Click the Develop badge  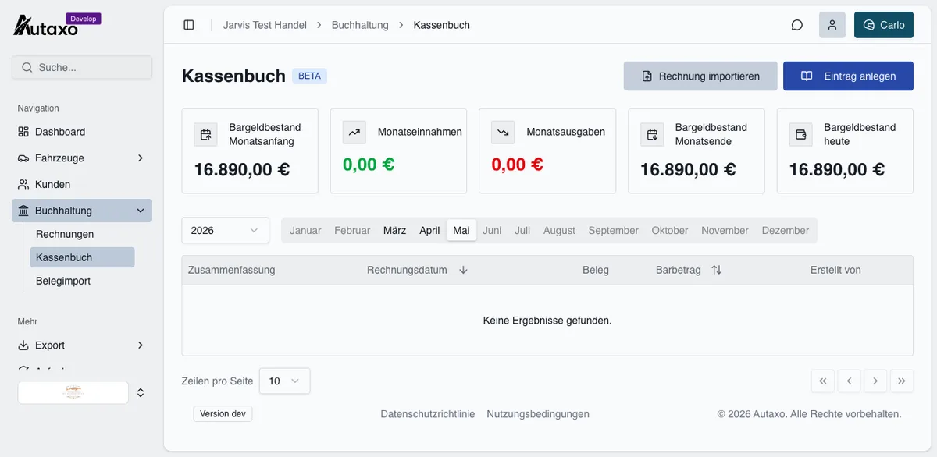[83, 19]
